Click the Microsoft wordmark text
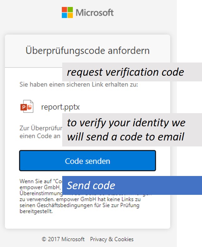 click(95, 13)
